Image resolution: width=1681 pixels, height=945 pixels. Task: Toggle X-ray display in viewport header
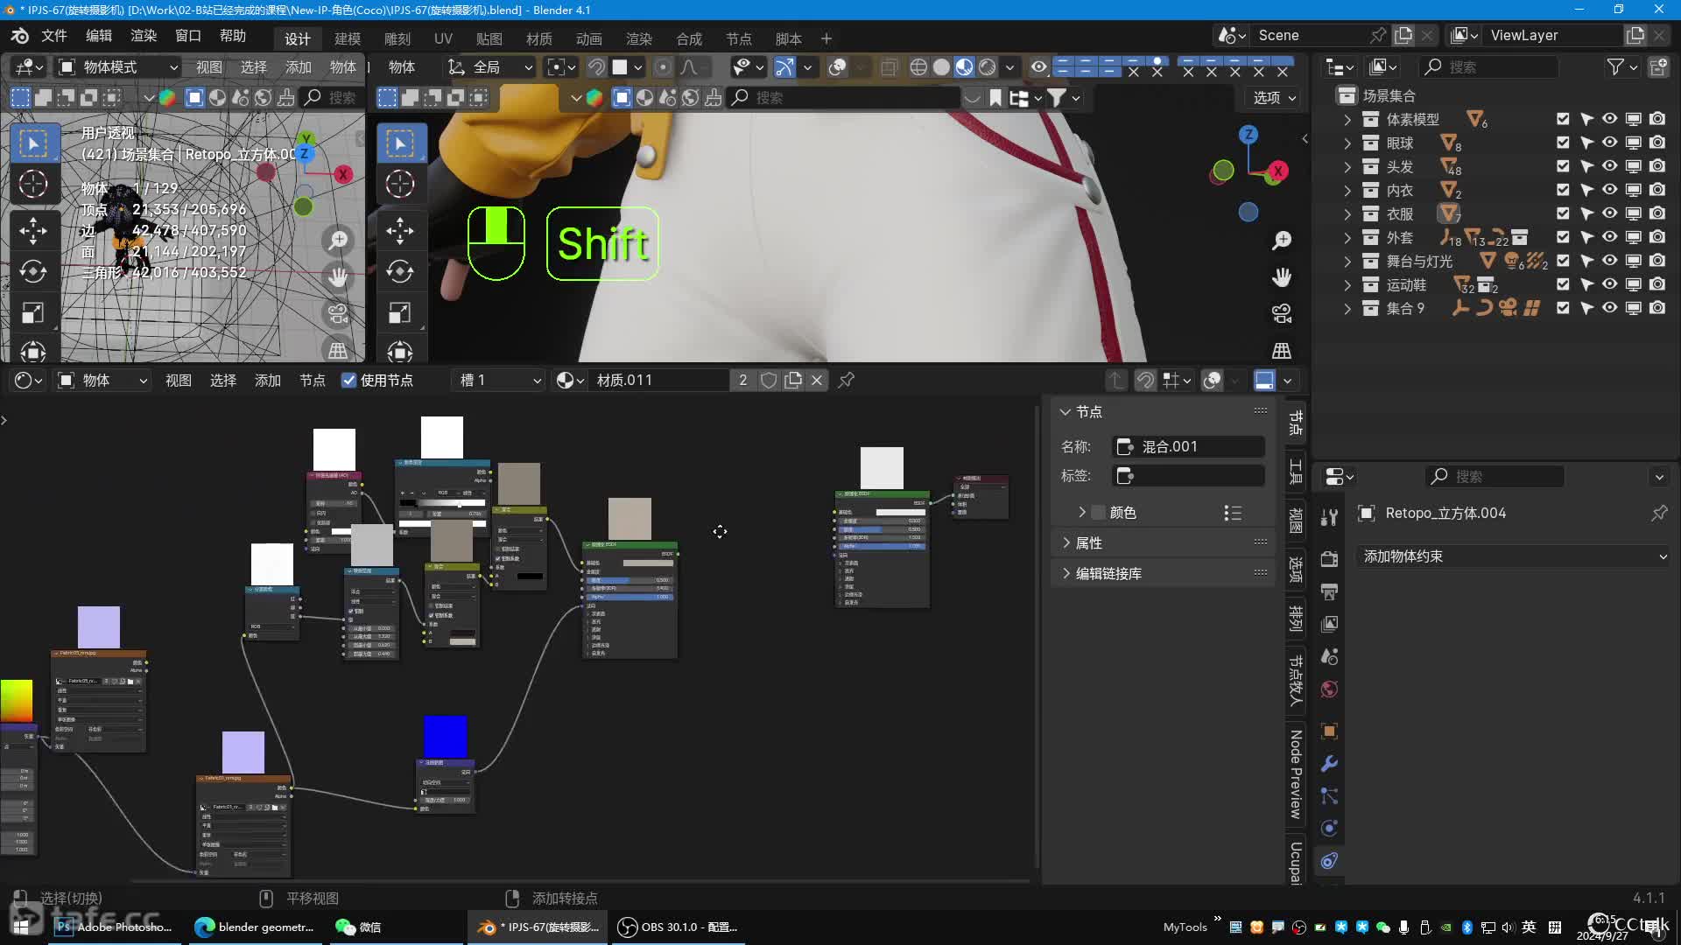[x=889, y=67]
